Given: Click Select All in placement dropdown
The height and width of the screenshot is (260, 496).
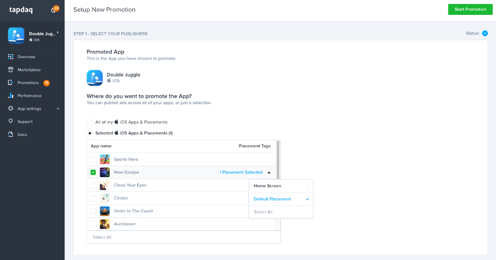Looking at the screenshot, I should click(281, 212).
